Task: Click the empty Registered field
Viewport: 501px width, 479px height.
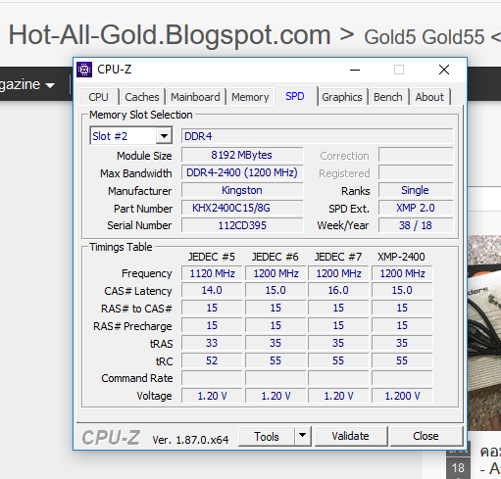Action: (x=416, y=172)
